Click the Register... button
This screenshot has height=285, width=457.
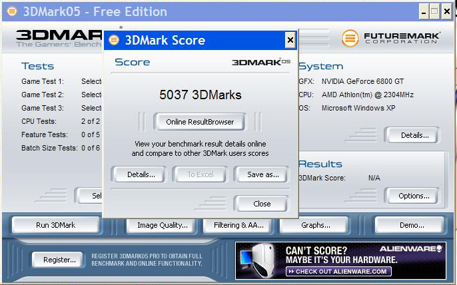click(x=58, y=260)
